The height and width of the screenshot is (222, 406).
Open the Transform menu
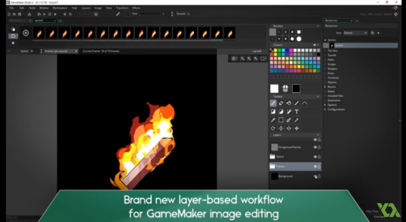[122, 8]
